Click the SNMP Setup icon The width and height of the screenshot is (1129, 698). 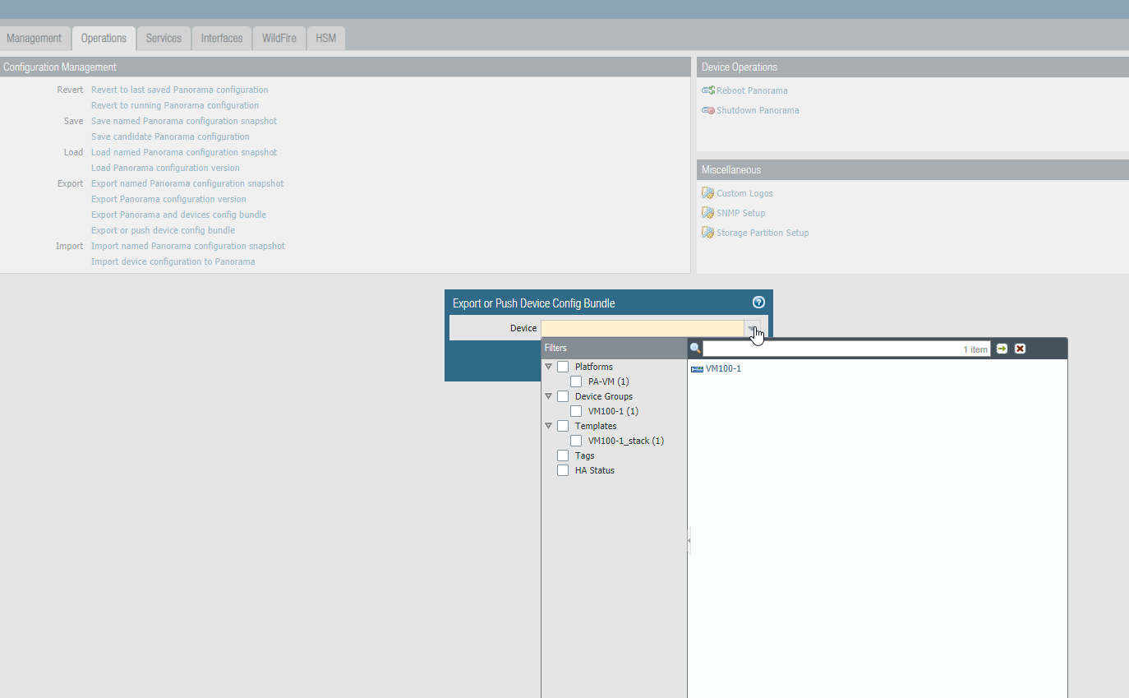(707, 213)
